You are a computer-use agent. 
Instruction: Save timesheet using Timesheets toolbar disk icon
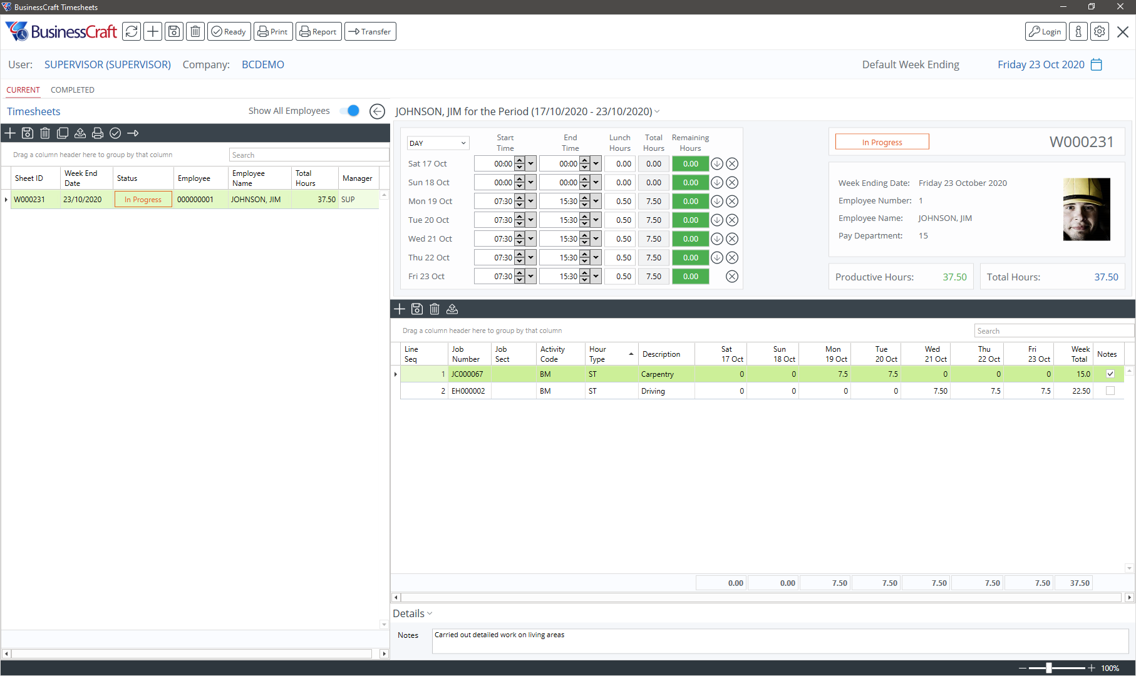(28, 133)
